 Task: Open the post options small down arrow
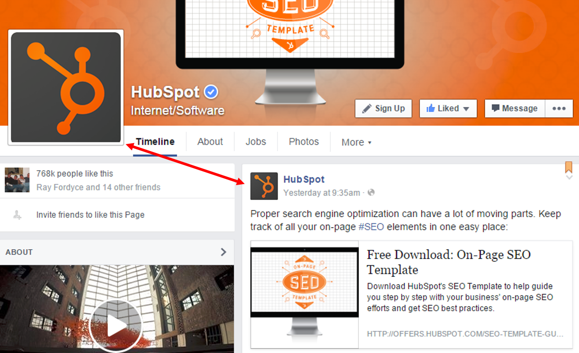coord(569,177)
